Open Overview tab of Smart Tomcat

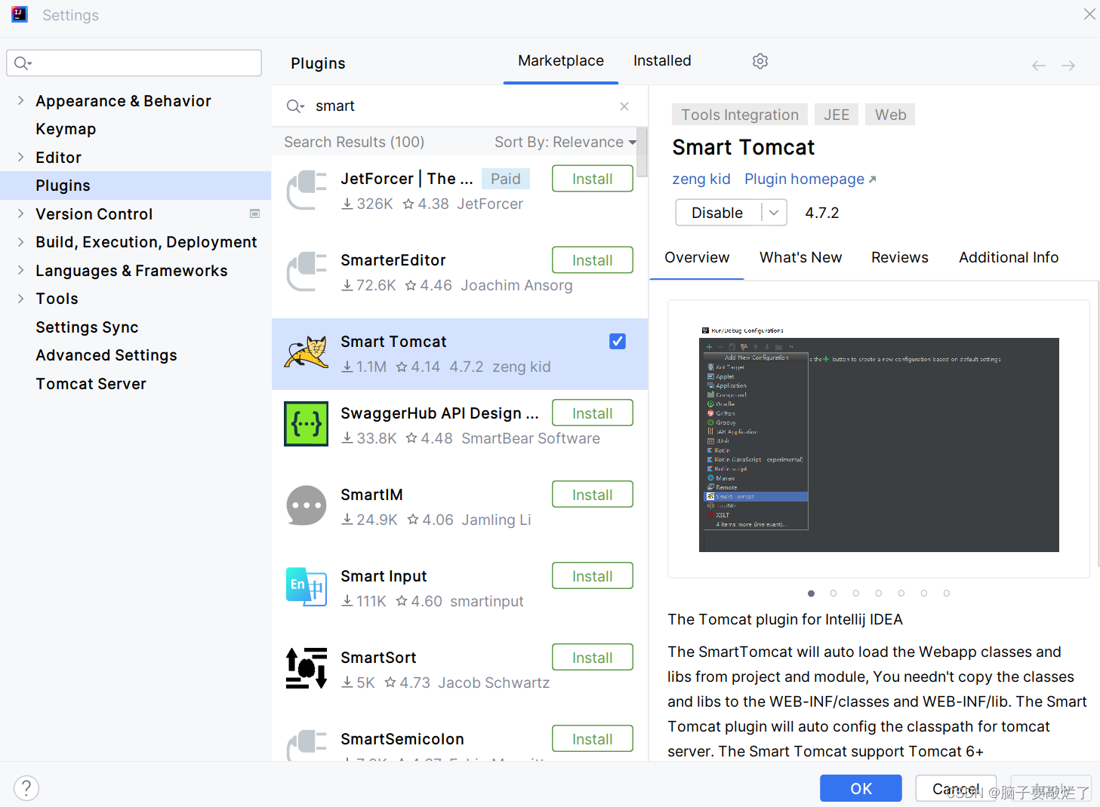697,258
